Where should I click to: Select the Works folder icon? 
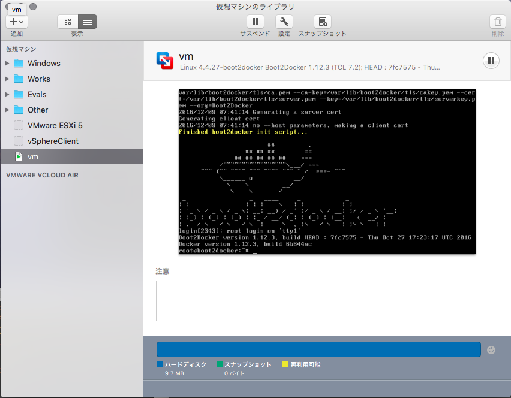(19, 79)
